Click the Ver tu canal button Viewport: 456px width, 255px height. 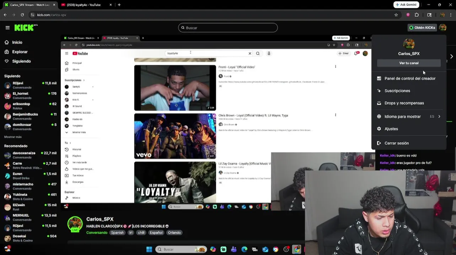point(409,63)
